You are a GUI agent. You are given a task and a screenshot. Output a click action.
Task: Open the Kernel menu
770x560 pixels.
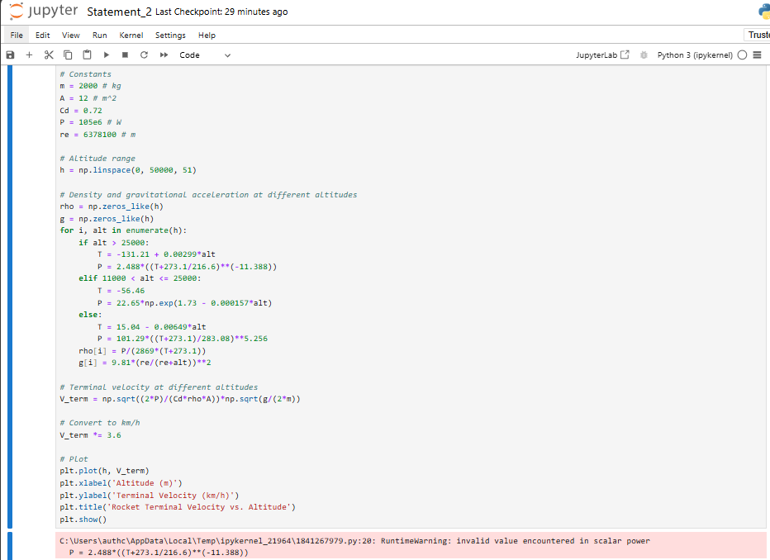[131, 35]
